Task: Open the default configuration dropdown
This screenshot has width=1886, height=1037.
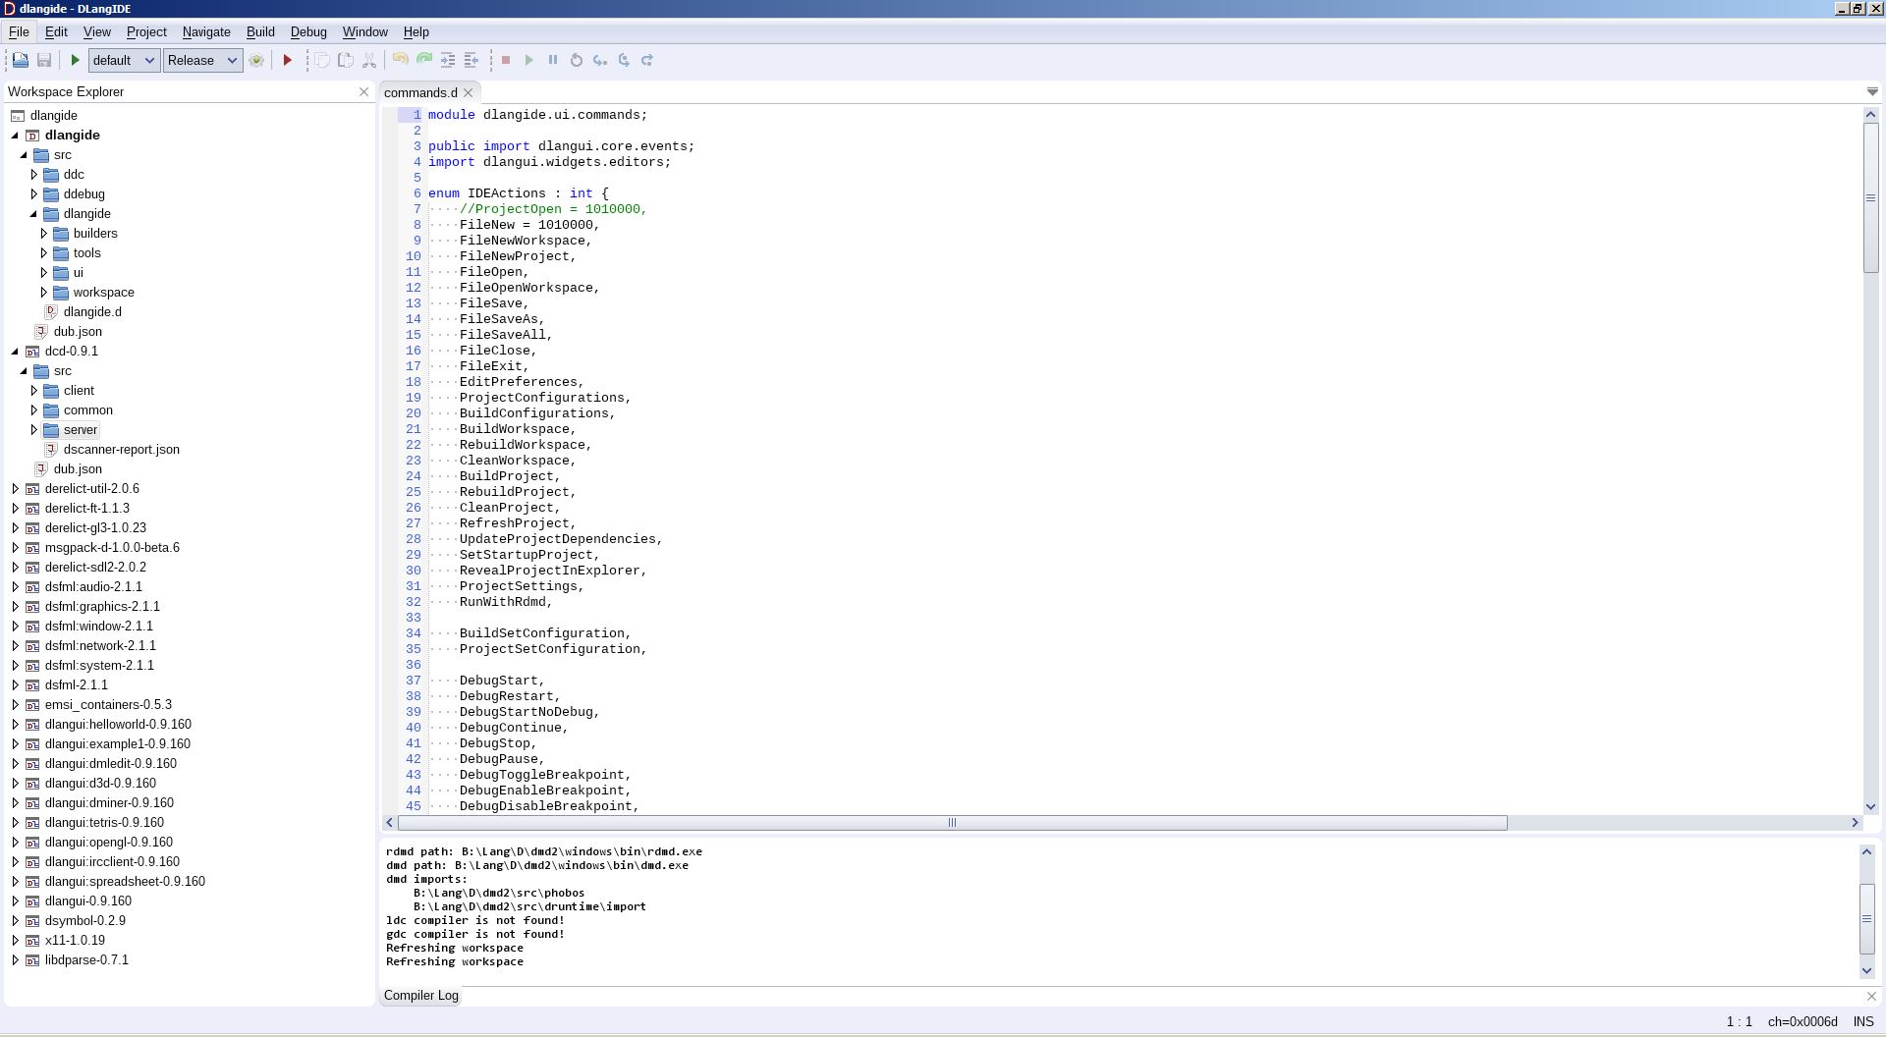Action: click(x=124, y=60)
